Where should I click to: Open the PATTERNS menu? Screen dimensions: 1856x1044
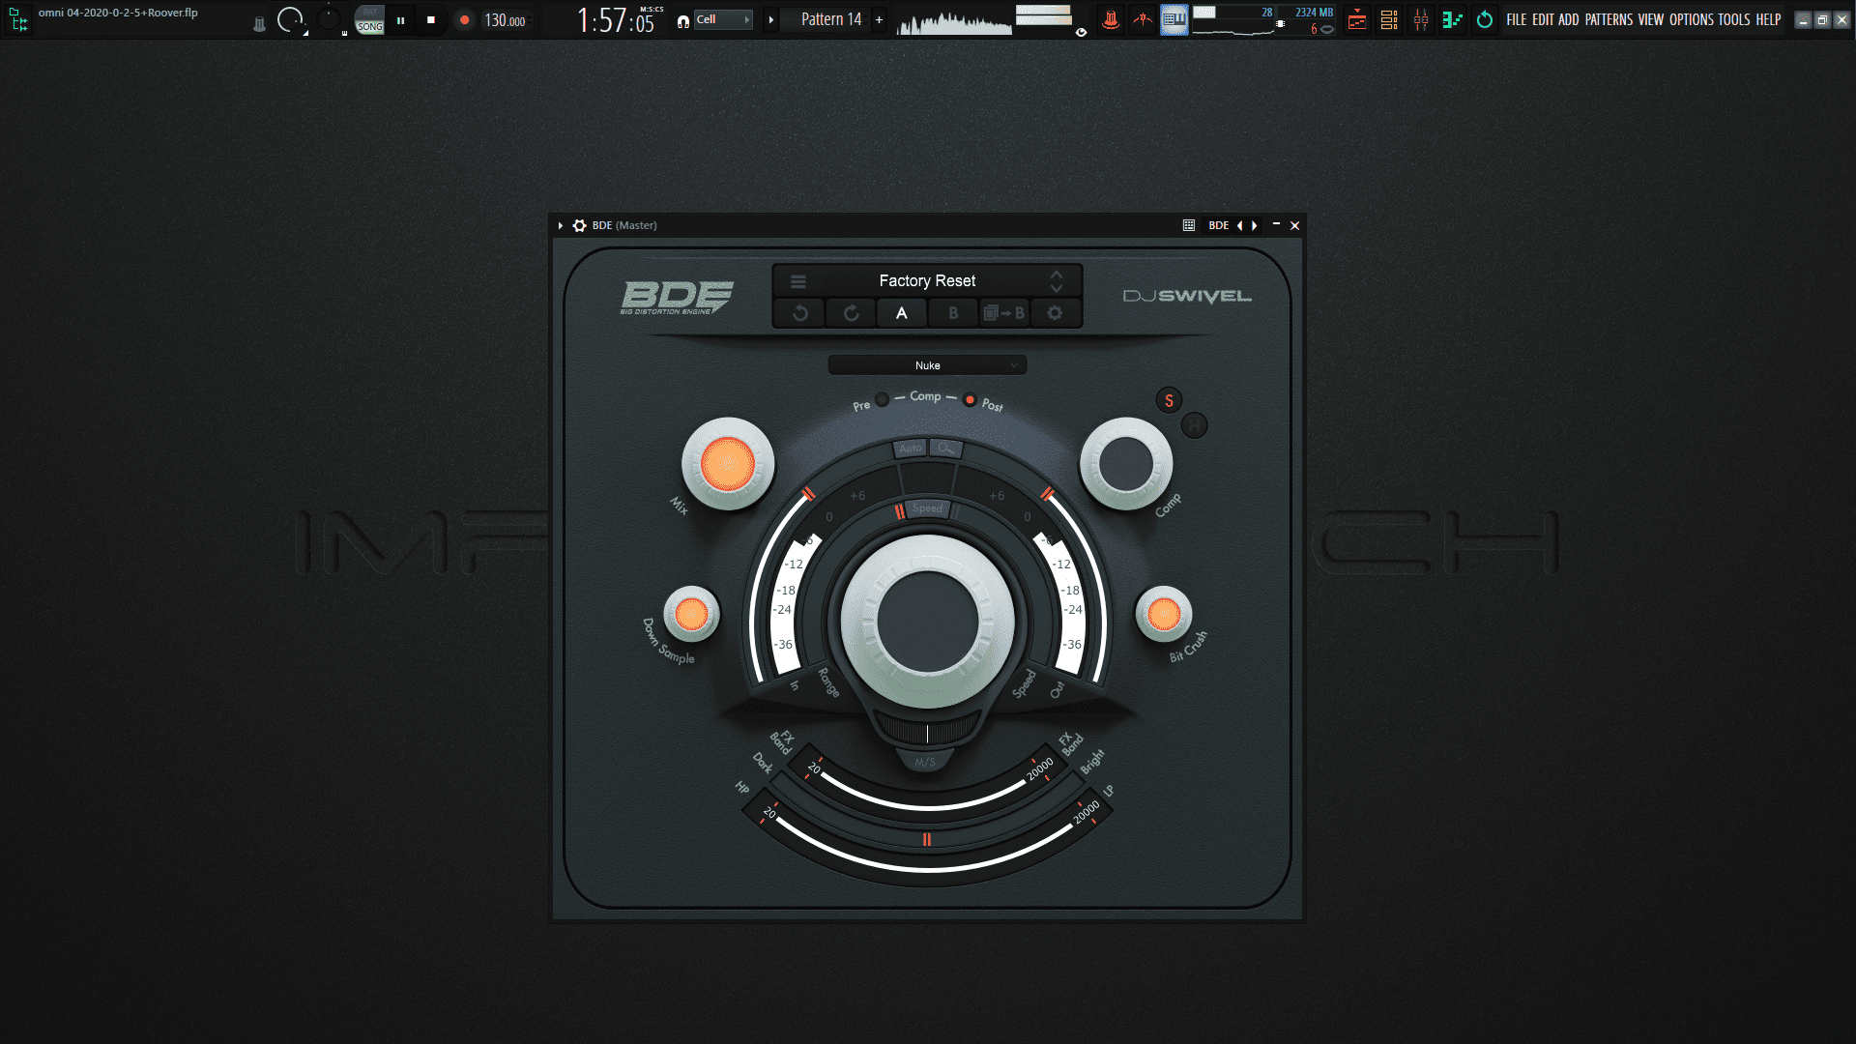[1609, 19]
